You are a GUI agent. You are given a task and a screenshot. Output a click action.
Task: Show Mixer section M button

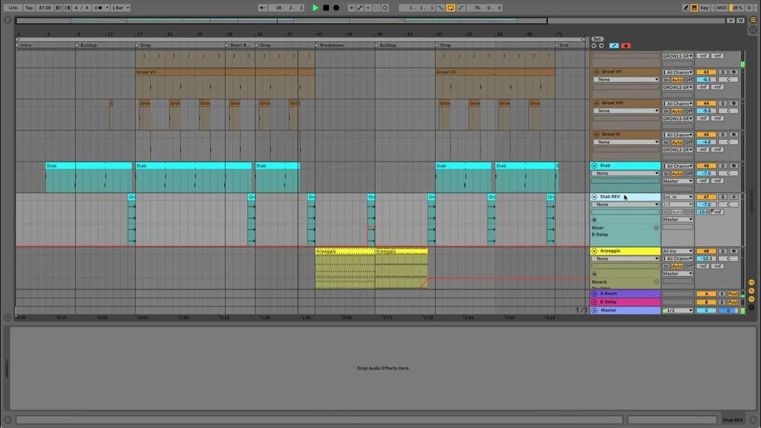click(751, 298)
